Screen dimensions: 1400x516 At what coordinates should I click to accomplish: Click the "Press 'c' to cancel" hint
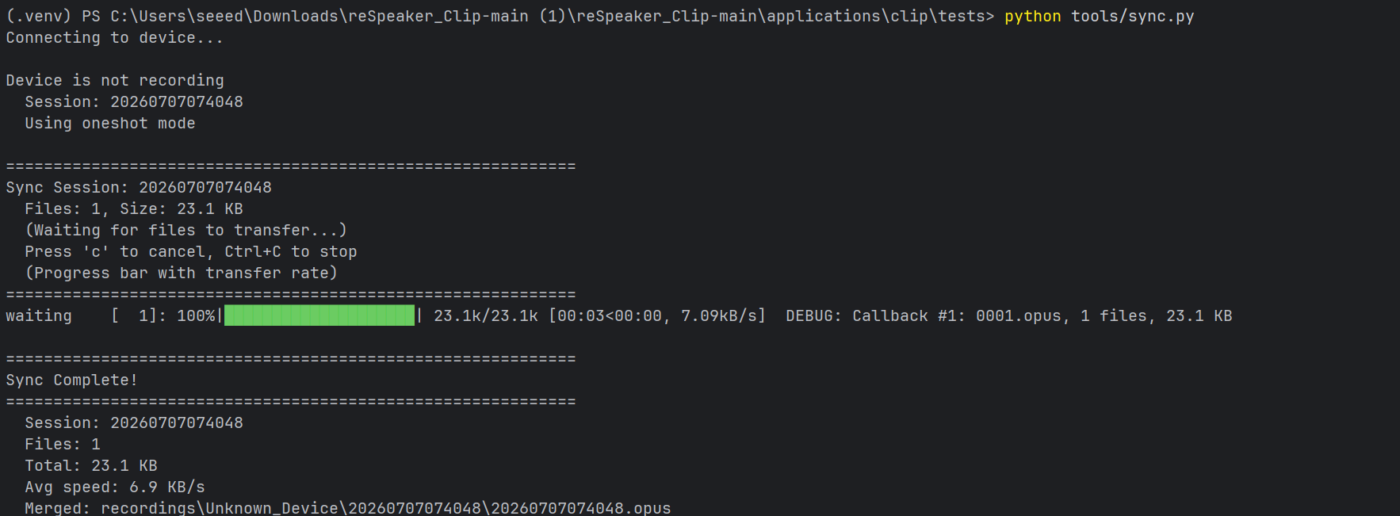coord(117,252)
